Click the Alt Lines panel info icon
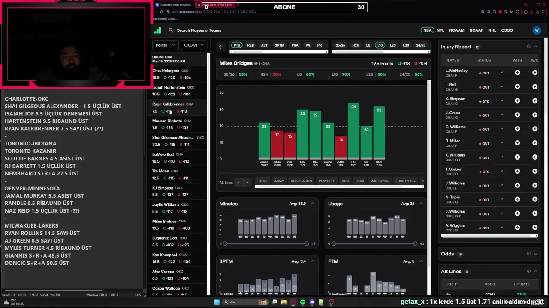 coord(528,271)
